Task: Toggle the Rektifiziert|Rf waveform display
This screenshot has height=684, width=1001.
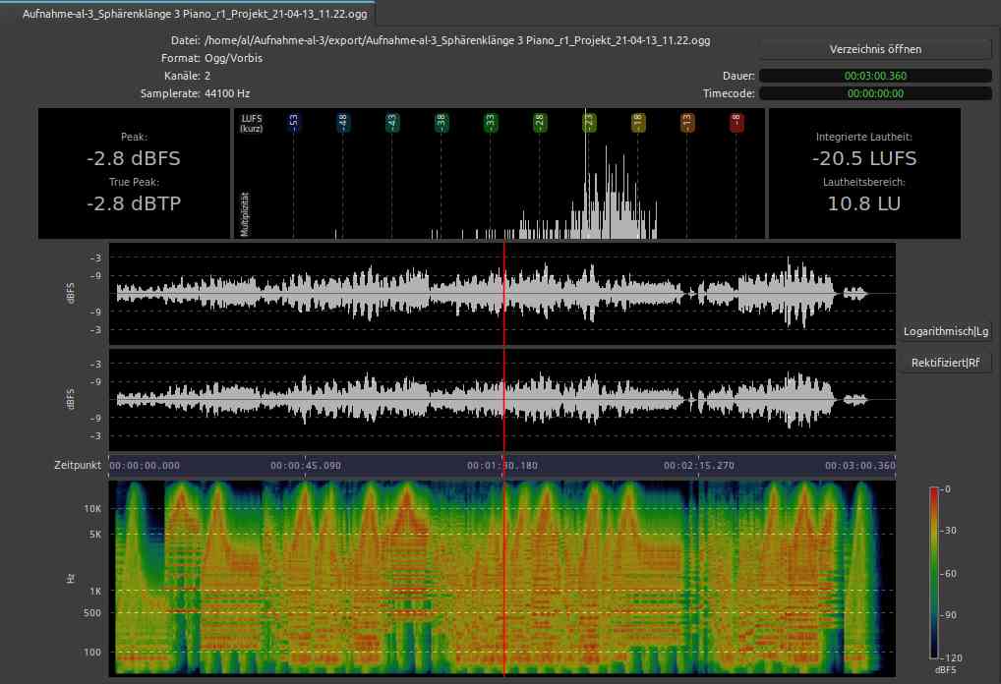Action: click(946, 363)
